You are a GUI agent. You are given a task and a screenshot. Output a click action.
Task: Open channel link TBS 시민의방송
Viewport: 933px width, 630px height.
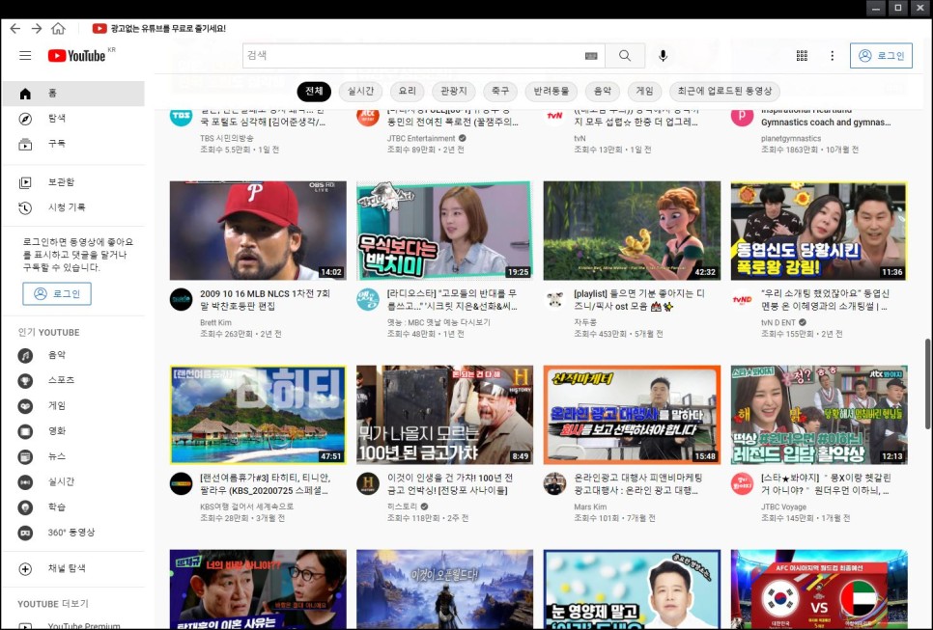[x=227, y=138]
